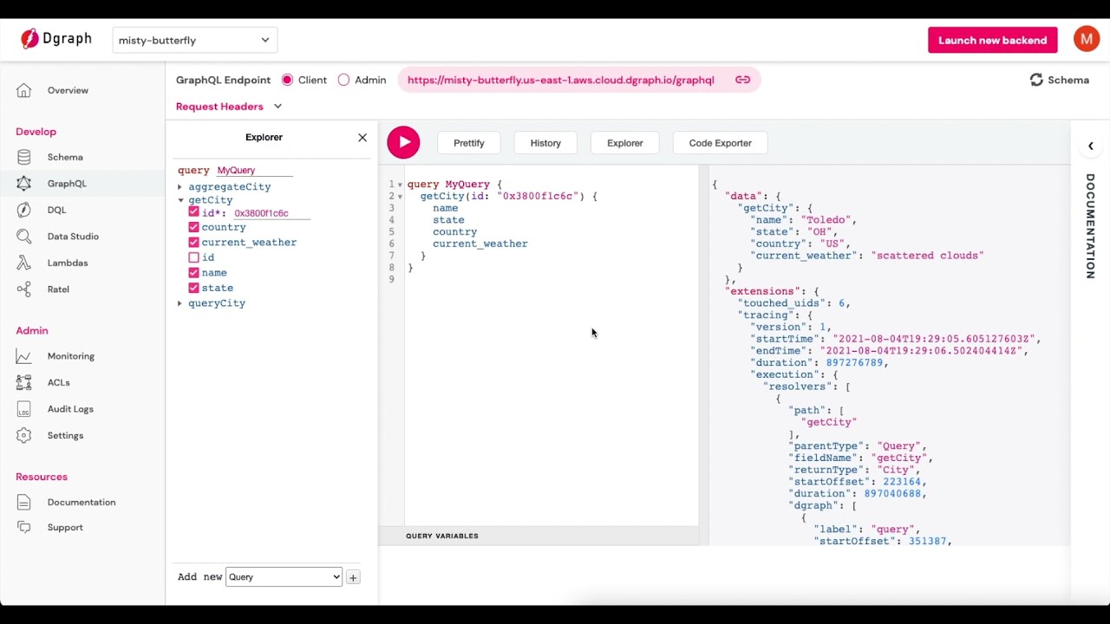The image size is (1110, 624).
Task: Copy the endpoint URL link icon
Action: pyautogui.click(x=742, y=80)
